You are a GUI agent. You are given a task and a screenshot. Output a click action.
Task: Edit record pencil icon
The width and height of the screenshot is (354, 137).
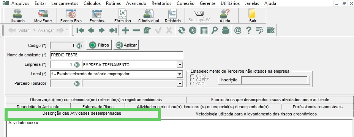147,30
